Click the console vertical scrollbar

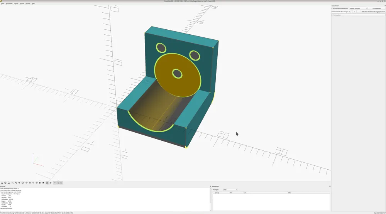coord(210,199)
